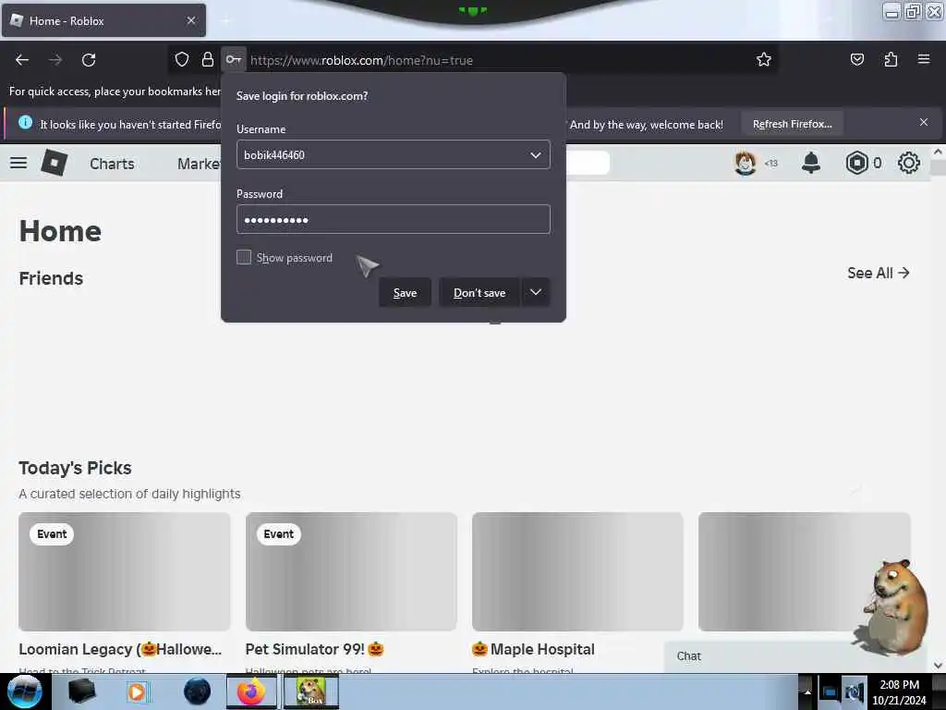The image size is (946, 710).
Task: Click the page scrollbar down arrow
Action: click(x=939, y=666)
